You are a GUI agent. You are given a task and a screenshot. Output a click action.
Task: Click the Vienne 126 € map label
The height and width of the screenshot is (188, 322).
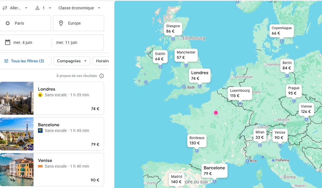click(306, 109)
